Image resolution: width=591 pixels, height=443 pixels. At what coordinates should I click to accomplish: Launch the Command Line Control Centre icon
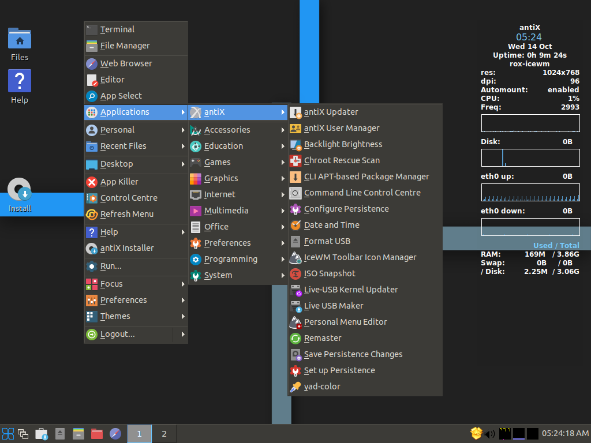coord(295,193)
